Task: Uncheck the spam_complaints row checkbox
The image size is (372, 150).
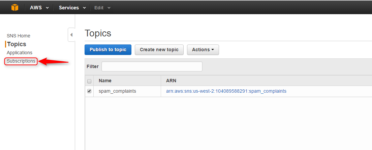Action: pyautogui.click(x=89, y=91)
